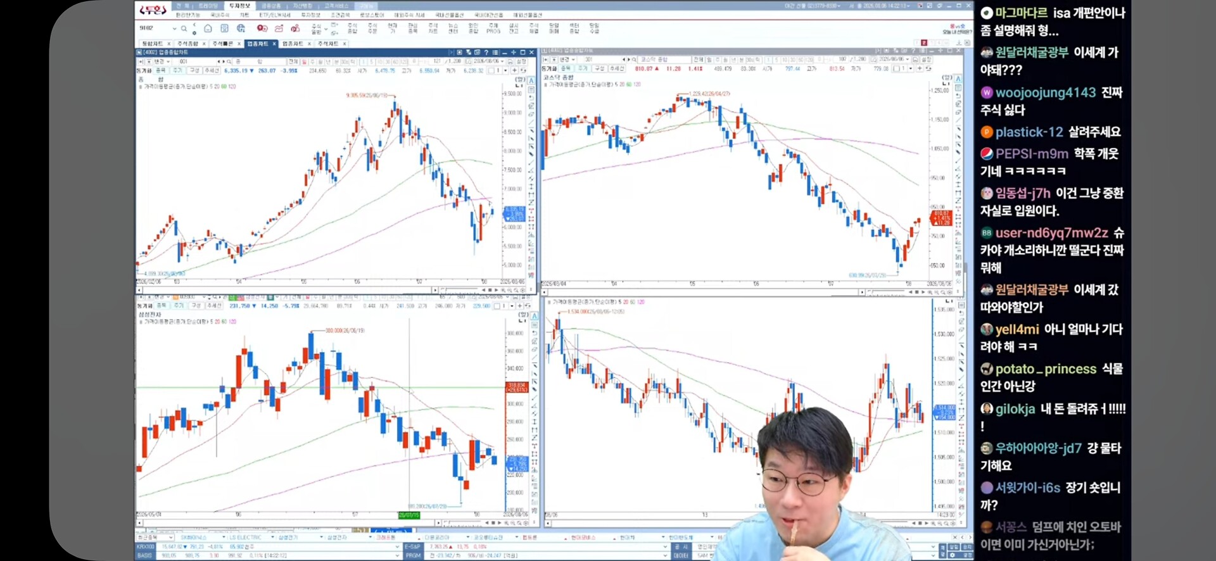The image size is (1216, 561).
Task: Open the screen number dropdown beside 9102
Action: click(174, 28)
